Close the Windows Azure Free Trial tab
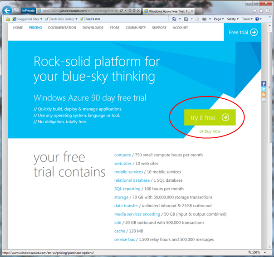Screen dimensions: 274x257 (x=192, y=11)
